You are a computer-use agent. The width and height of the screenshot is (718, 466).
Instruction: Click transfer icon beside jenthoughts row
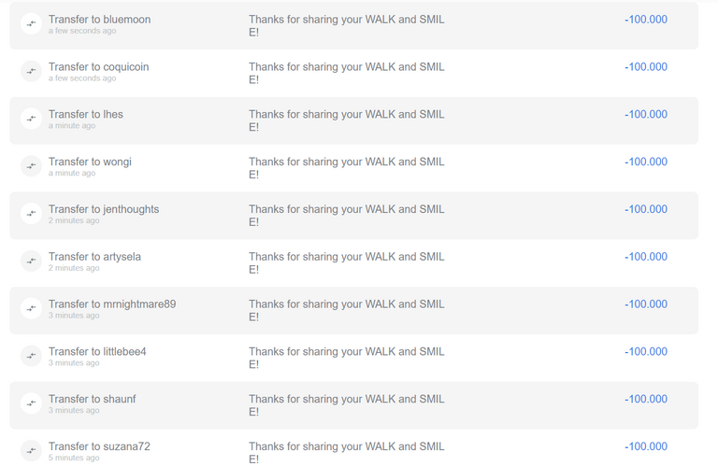31,214
